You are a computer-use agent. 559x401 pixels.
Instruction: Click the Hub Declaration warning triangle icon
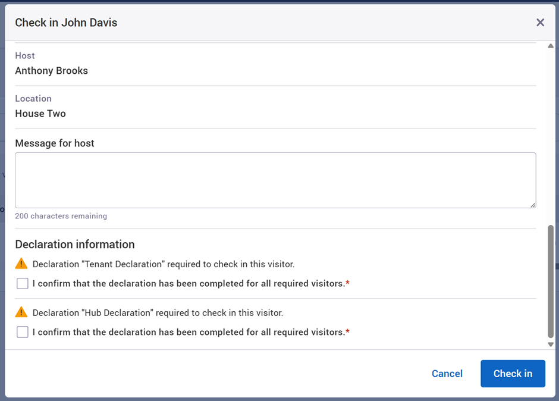(x=21, y=312)
